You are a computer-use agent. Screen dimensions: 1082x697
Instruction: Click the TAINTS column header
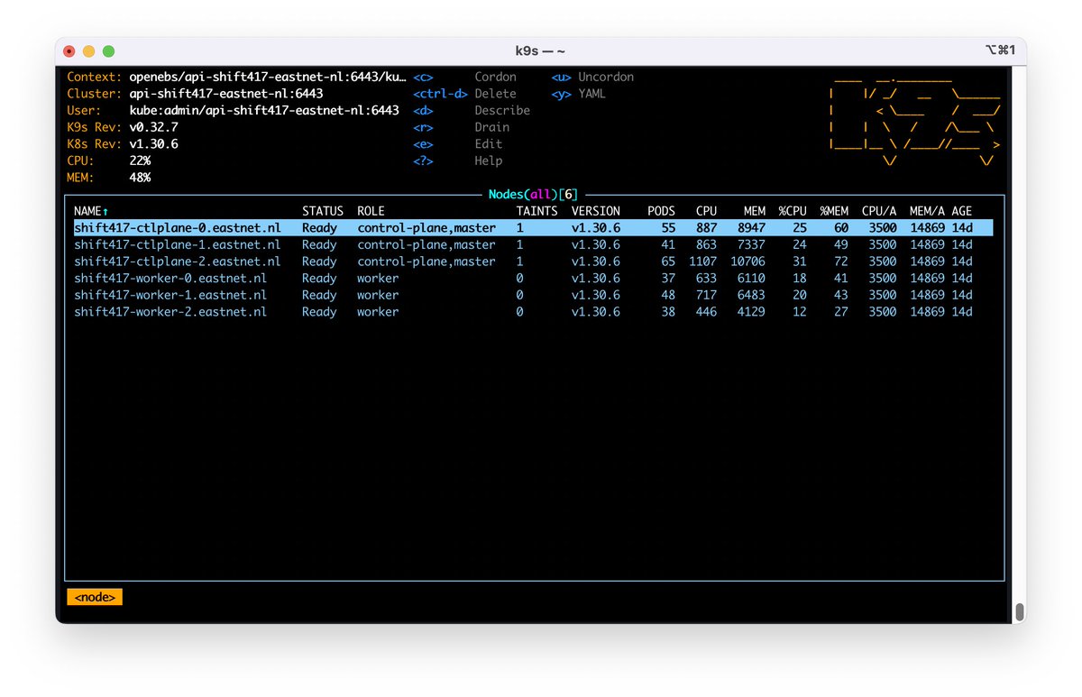536,211
